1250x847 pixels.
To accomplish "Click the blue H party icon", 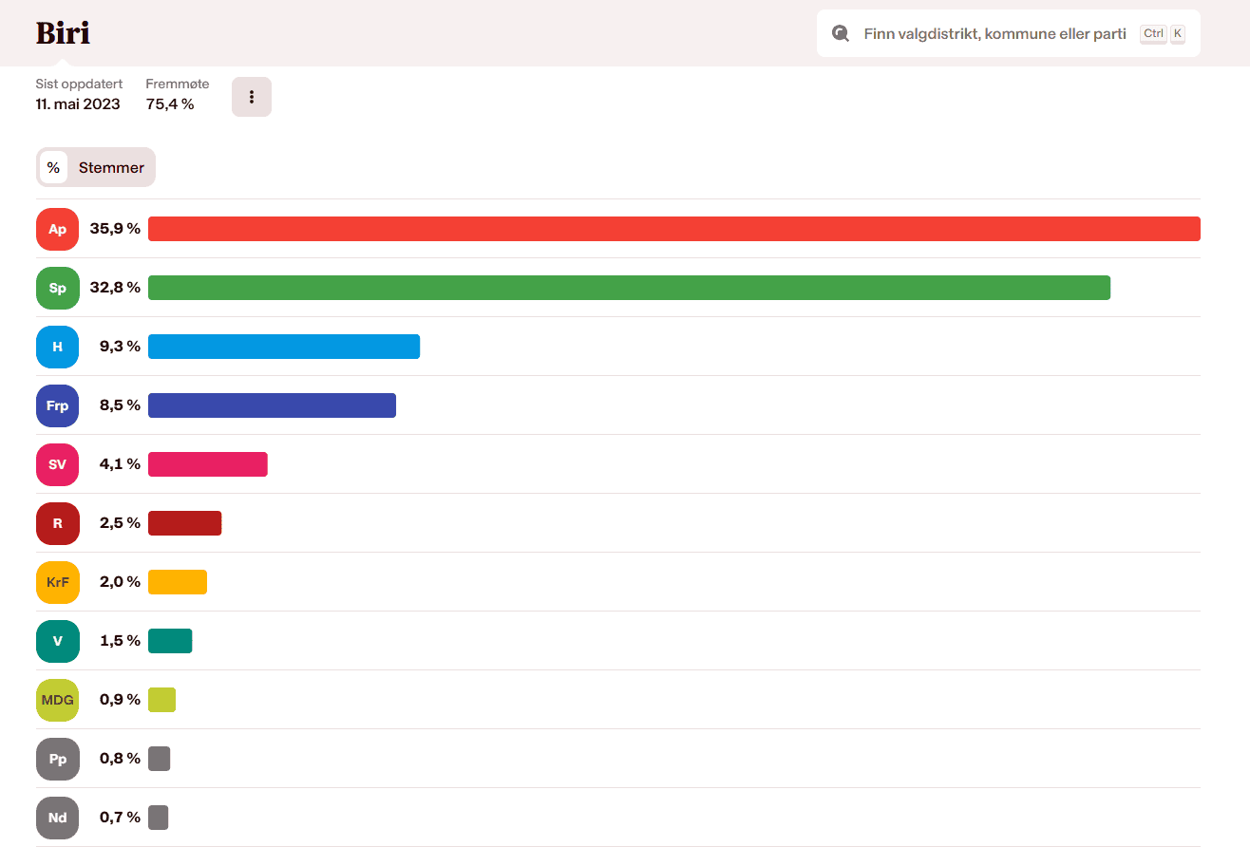I will (x=57, y=347).
